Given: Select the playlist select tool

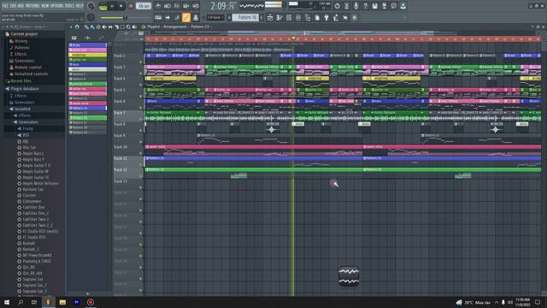Looking at the screenshot, I should tap(122, 27).
